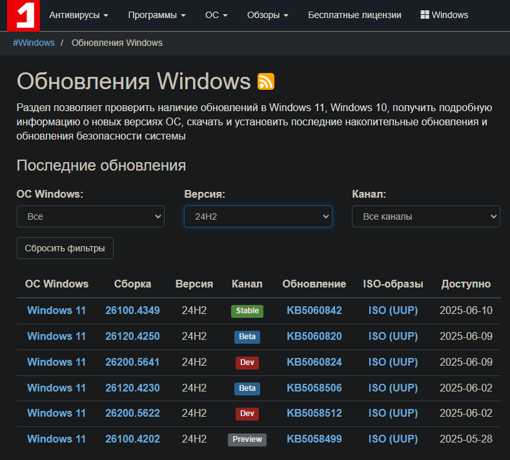The image size is (510, 460).
Task: Open build 26100.4202 link
Action: pos(132,439)
